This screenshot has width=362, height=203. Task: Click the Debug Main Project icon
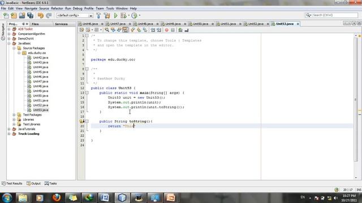[x=123, y=15]
